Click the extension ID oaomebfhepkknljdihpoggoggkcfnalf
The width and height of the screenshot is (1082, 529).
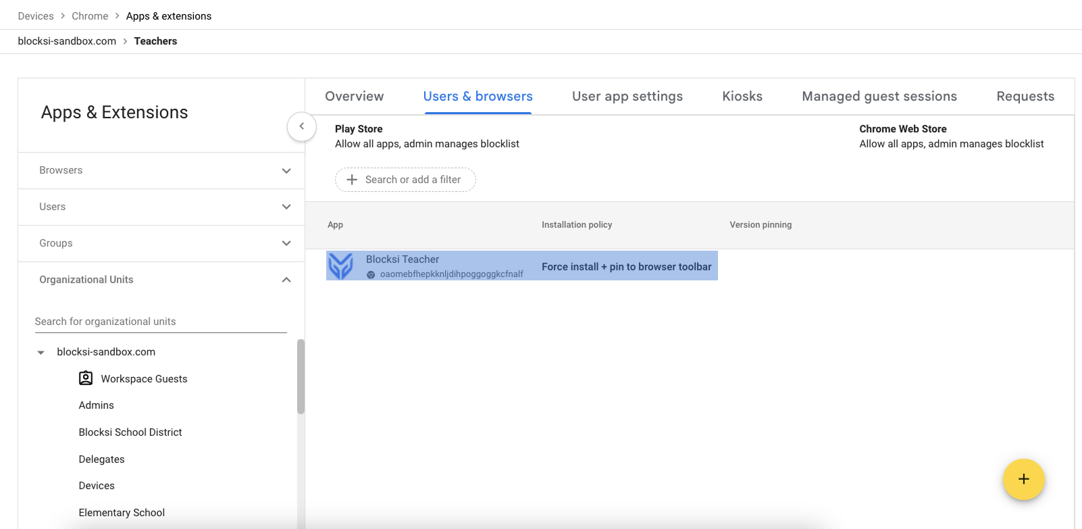click(x=452, y=274)
